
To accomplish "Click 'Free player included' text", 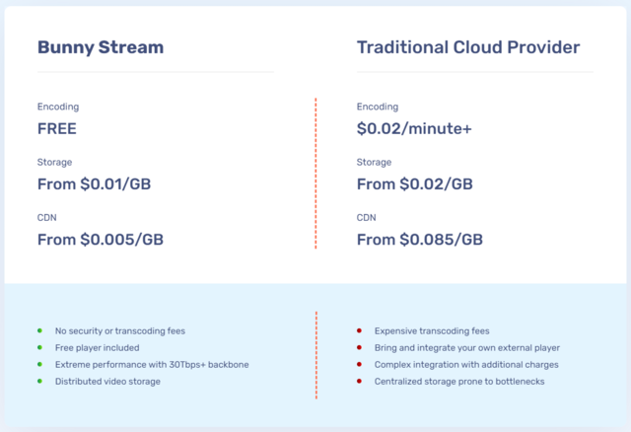I will pyautogui.click(x=97, y=348).
